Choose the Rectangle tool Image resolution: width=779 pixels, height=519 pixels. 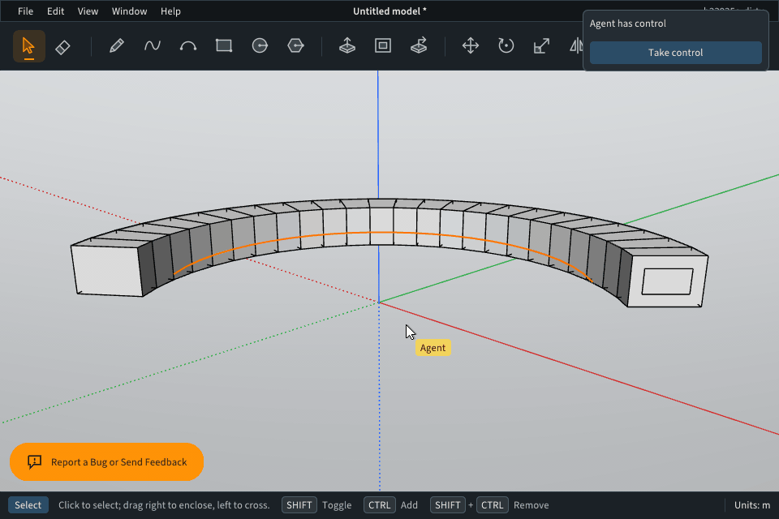click(224, 46)
